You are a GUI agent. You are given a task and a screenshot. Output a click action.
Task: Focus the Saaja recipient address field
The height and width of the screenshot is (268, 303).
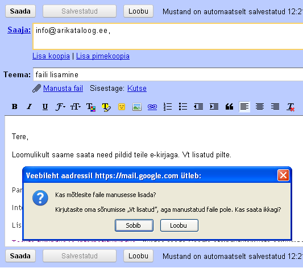pyautogui.click(x=168, y=36)
